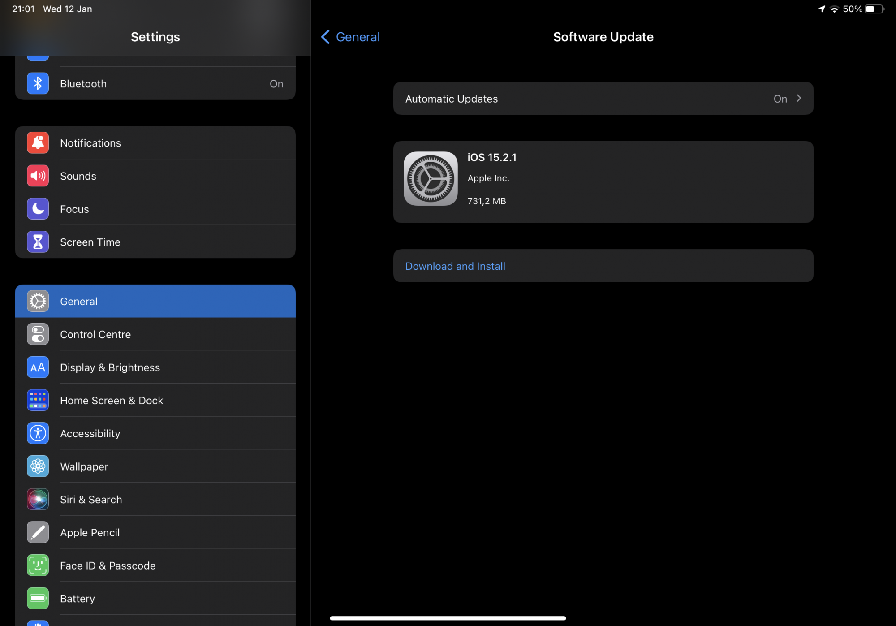896x626 pixels.
Task: Tap the Control Centre toggles icon
Action: coord(38,334)
